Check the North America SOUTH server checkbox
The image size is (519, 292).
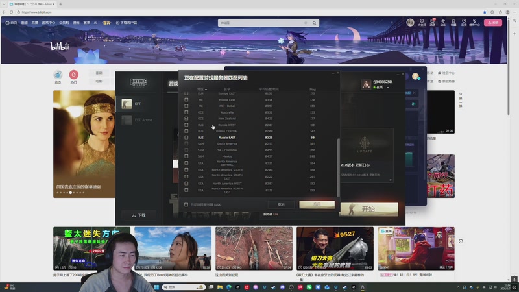point(186,170)
